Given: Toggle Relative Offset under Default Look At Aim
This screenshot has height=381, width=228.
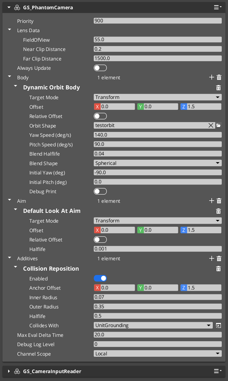Looking at the screenshot, I should (100, 240).
